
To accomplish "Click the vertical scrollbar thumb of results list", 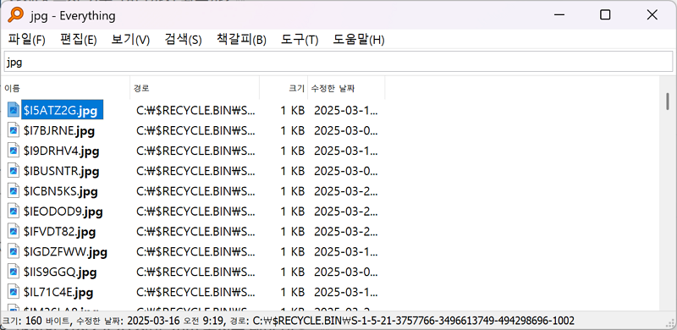I will (x=668, y=101).
